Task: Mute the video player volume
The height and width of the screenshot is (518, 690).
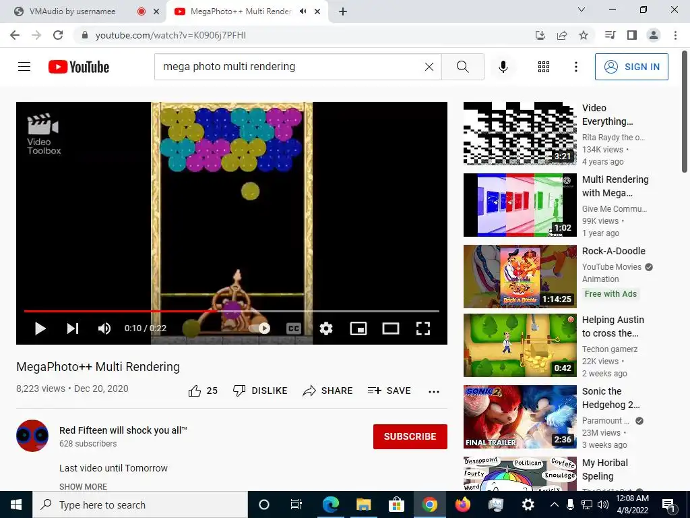Action: (104, 328)
